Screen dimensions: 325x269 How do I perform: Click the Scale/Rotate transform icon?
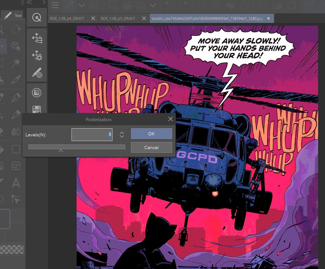pos(245,5)
